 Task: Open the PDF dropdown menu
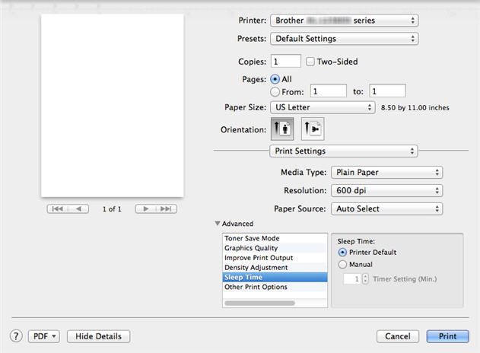(x=44, y=336)
